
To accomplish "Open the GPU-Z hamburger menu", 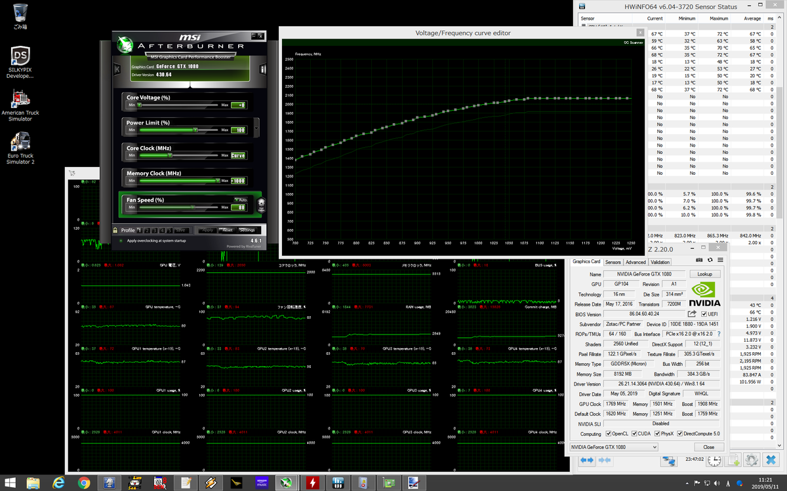I will click(721, 260).
